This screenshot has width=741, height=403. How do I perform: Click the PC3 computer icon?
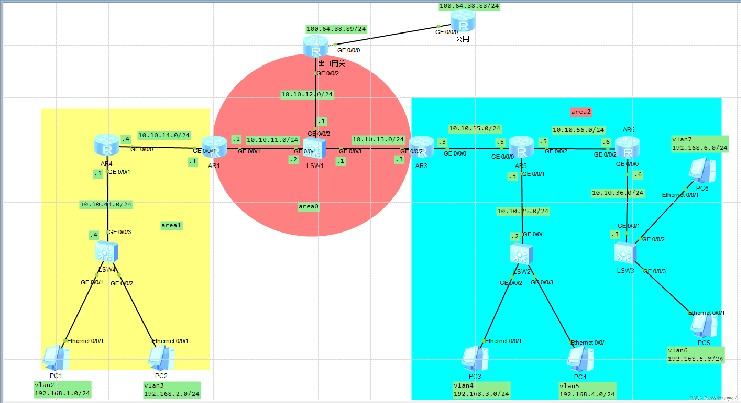[475, 358]
